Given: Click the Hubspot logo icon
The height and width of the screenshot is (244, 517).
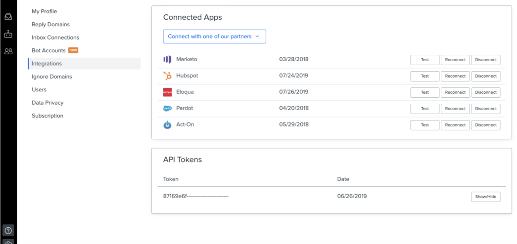Looking at the screenshot, I should pos(168,76).
